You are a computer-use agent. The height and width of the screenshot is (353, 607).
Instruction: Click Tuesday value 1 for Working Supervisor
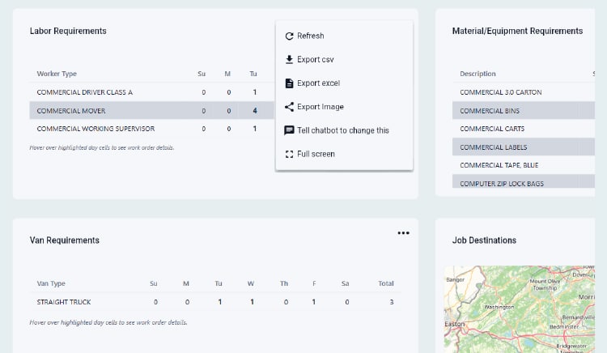tap(255, 129)
